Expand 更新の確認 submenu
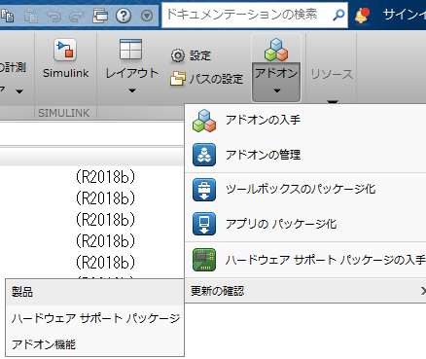 305,291
